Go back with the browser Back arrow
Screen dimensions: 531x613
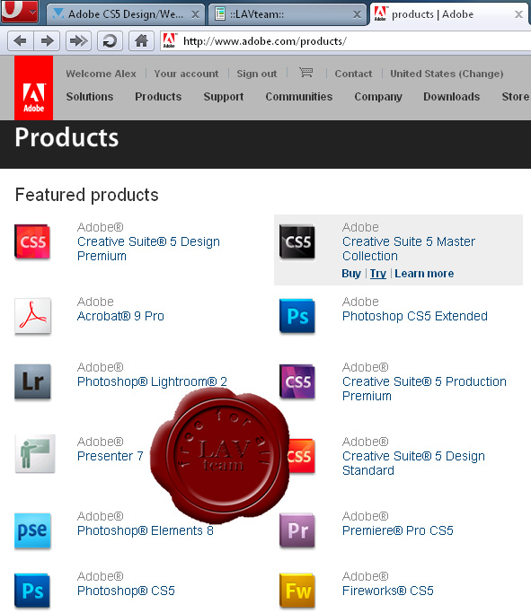coord(21,40)
